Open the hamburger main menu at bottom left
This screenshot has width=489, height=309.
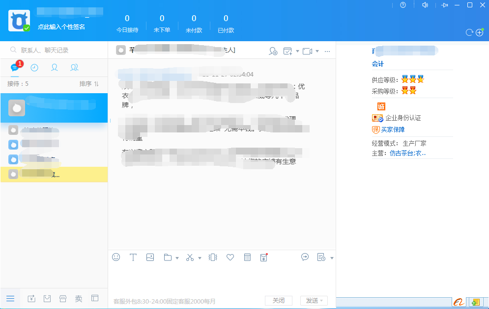pos(10,298)
